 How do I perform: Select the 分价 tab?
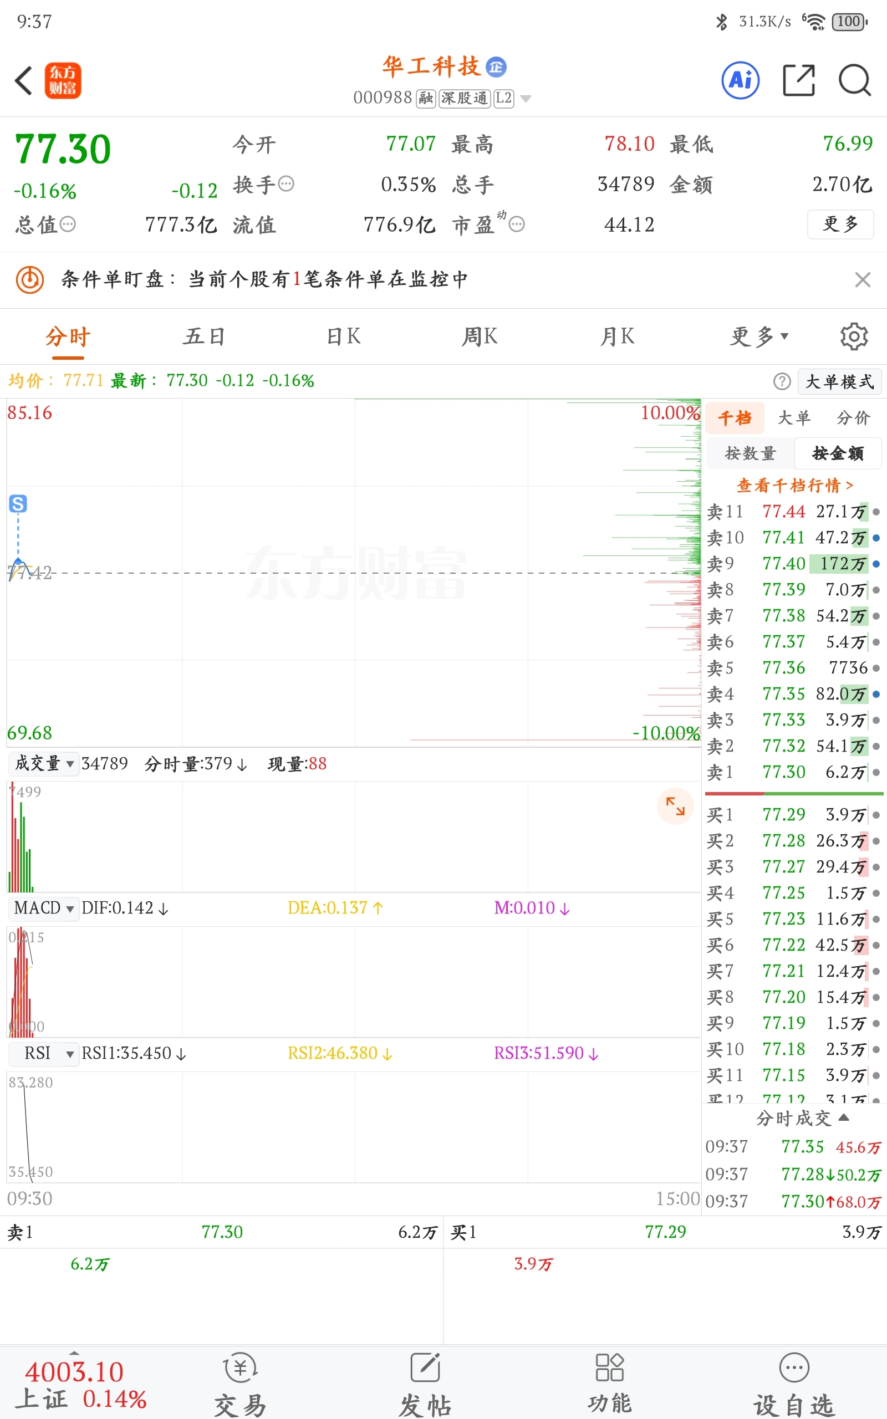854,418
